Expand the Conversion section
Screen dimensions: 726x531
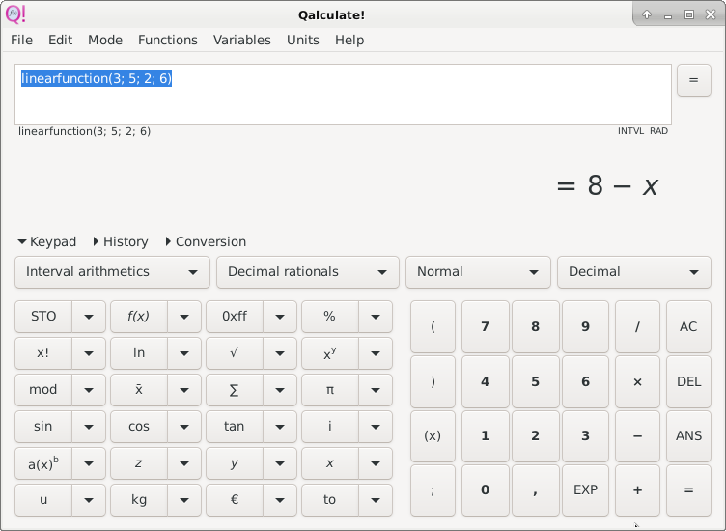(x=205, y=241)
